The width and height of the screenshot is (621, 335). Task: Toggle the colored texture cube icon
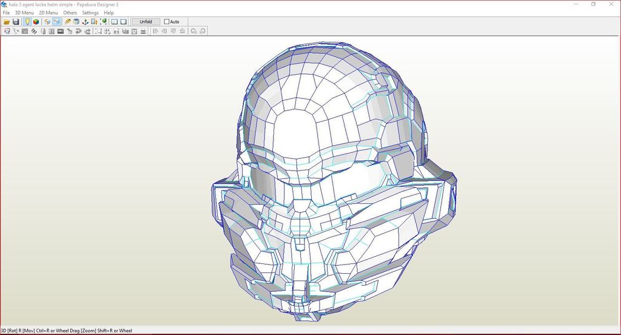[36, 22]
